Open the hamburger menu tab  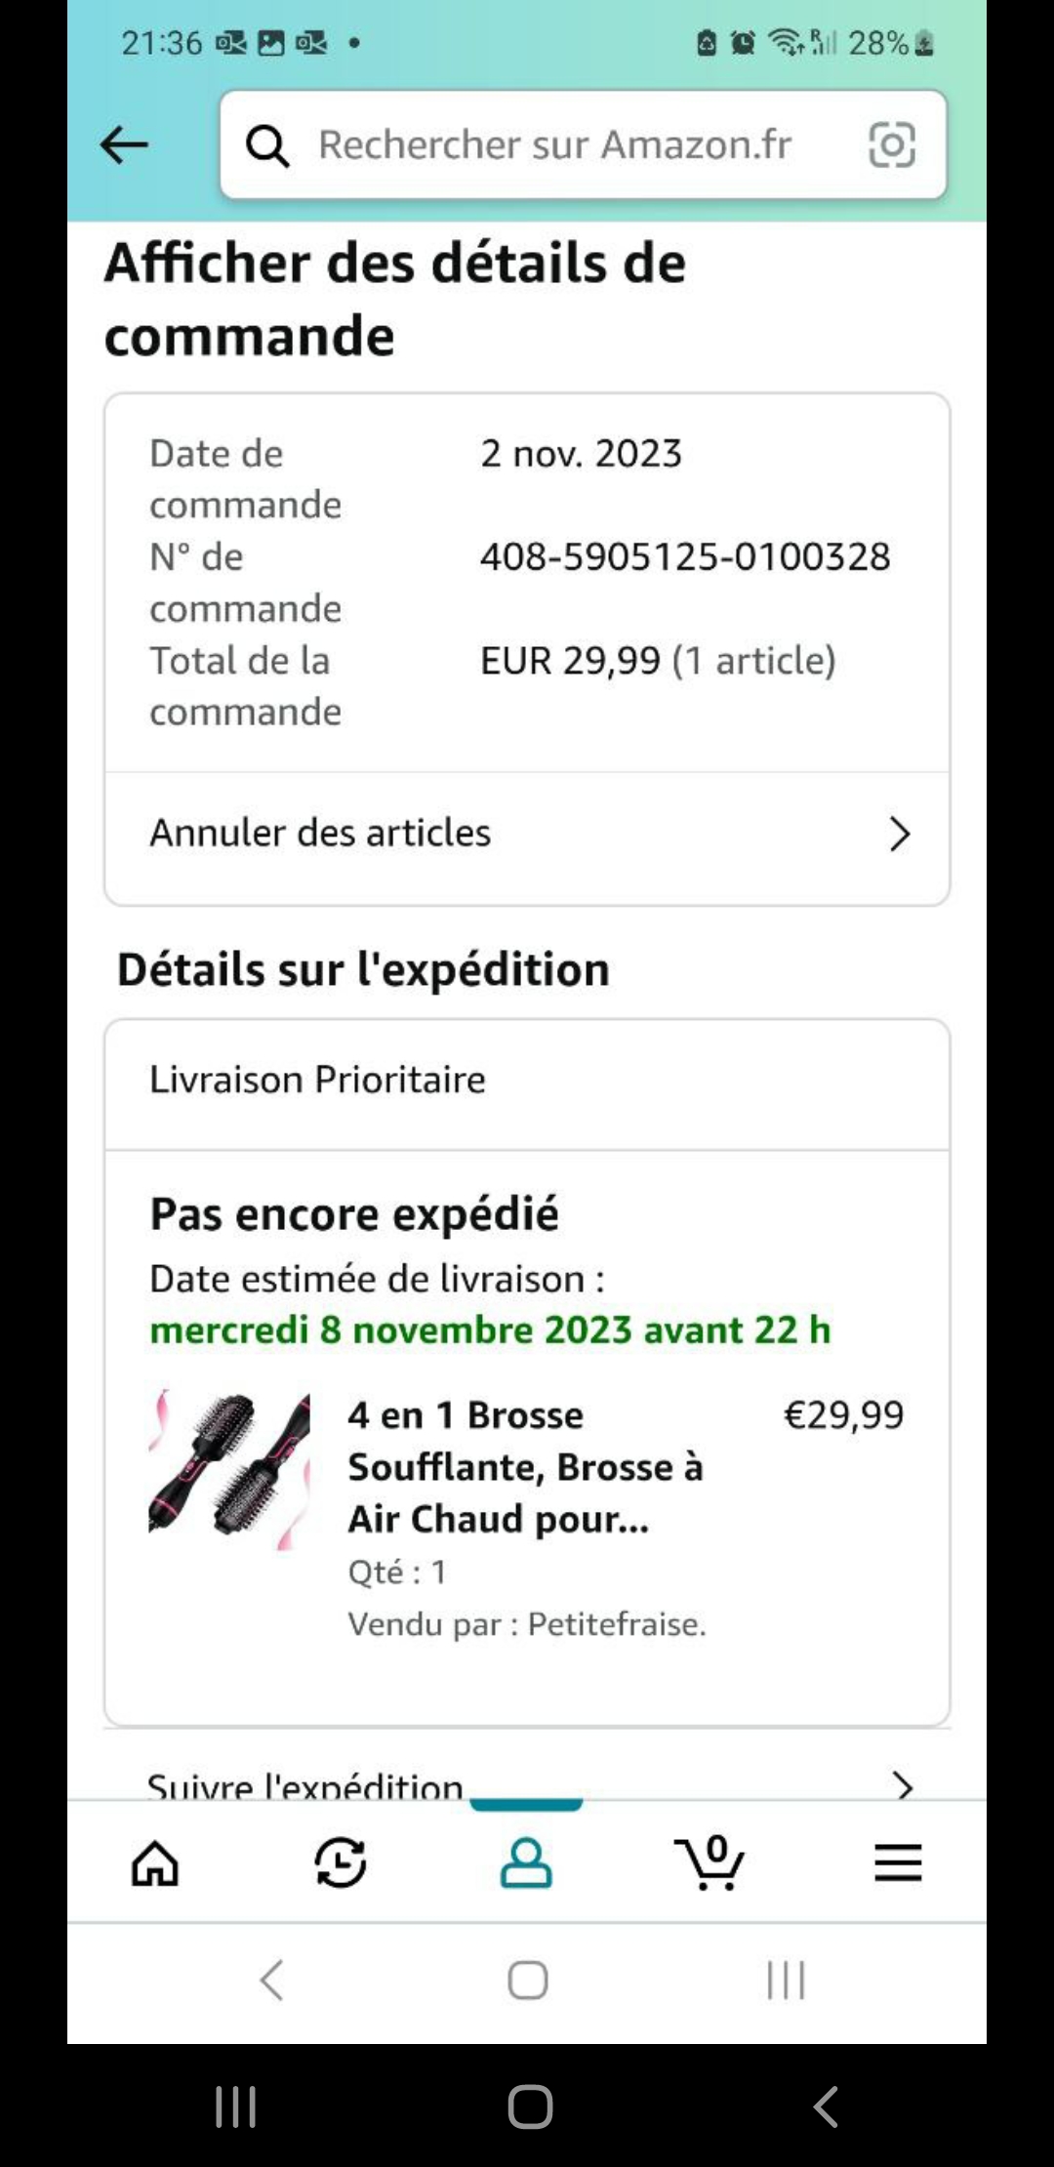click(898, 1862)
